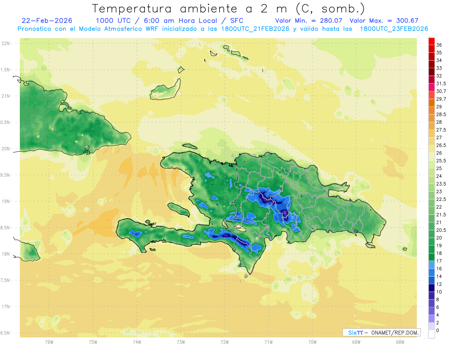Click the pink swatch between 31.5 and 30.7
The image size is (449, 347).
point(431,87)
